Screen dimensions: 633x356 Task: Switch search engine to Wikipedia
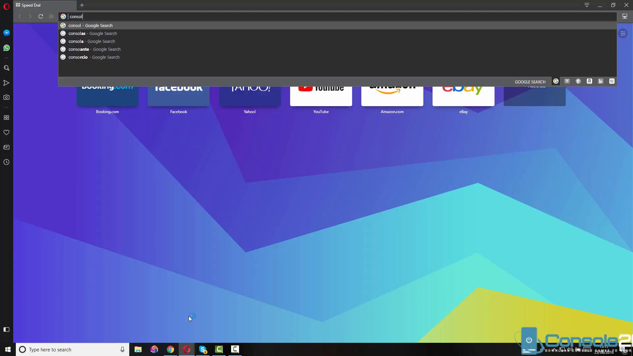coord(612,81)
